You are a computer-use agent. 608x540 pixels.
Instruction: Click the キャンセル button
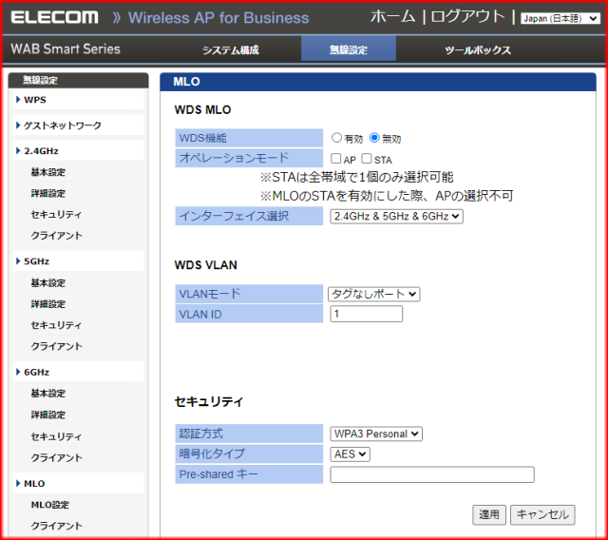coord(542,514)
